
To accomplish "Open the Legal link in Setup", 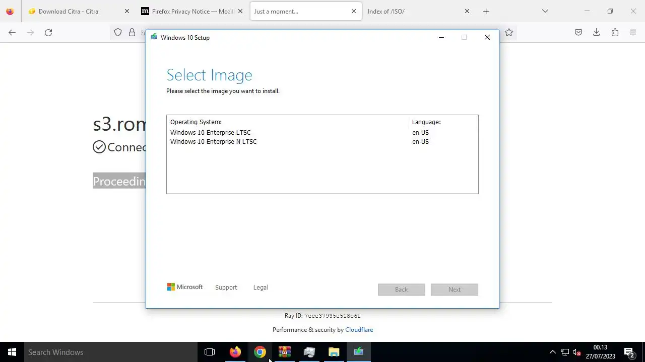I will coord(261,288).
